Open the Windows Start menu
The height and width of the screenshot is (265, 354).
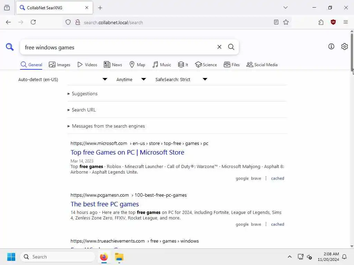11,257
